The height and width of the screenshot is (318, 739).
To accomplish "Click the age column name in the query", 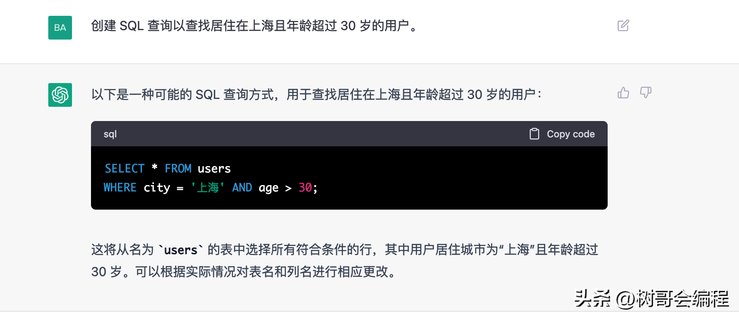I will click(x=269, y=187).
